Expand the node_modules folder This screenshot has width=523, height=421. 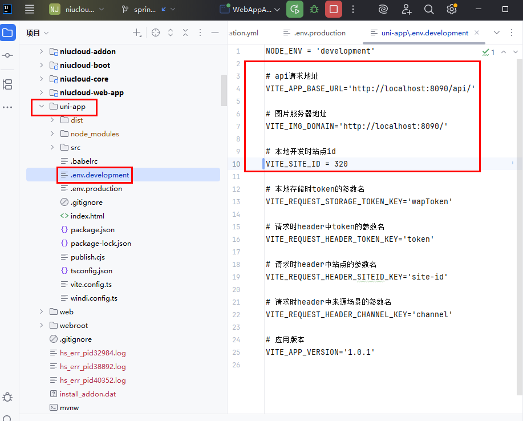tap(52, 133)
